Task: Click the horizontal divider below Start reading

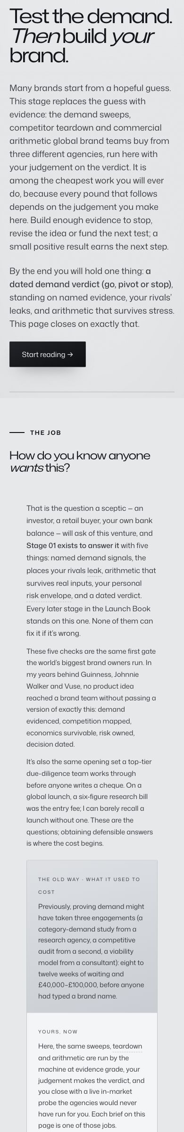Action: (x=92, y=391)
